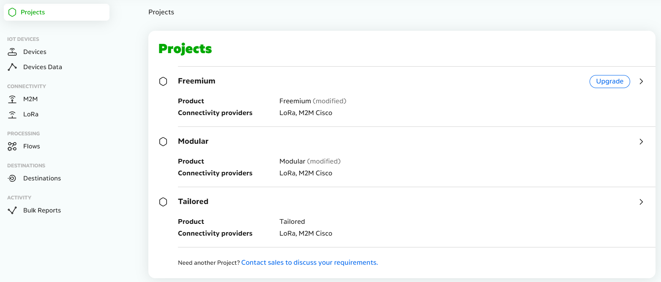This screenshot has height=282, width=661.
Task: Select the Tailored project title
Action: point(193,201)
